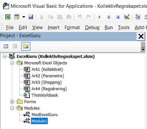Expand the Forms folder

(x=12, y=102)
